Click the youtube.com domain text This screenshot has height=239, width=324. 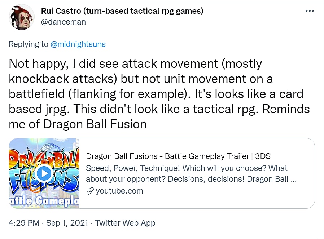pyautogui.click(x=119, y=191)
